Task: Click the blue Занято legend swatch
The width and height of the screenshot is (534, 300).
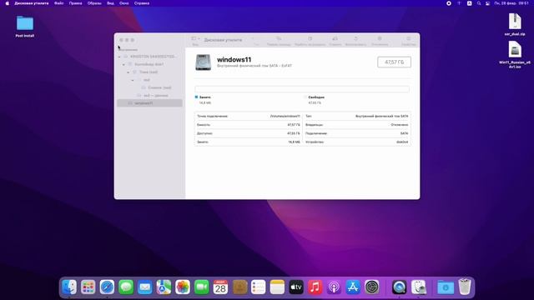Action: pyautogui.click(x=196, y=97)
